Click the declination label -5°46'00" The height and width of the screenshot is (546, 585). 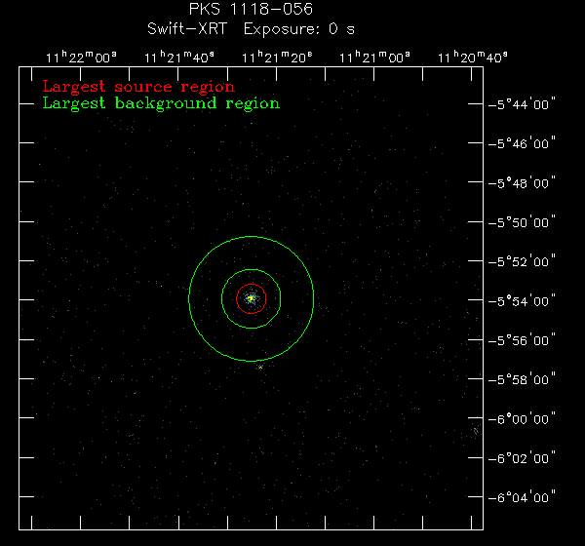[x=522, y=143]
